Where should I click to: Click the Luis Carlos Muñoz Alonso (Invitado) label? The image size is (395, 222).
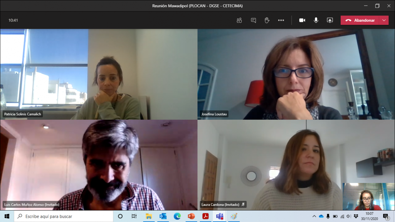point(32,204)
